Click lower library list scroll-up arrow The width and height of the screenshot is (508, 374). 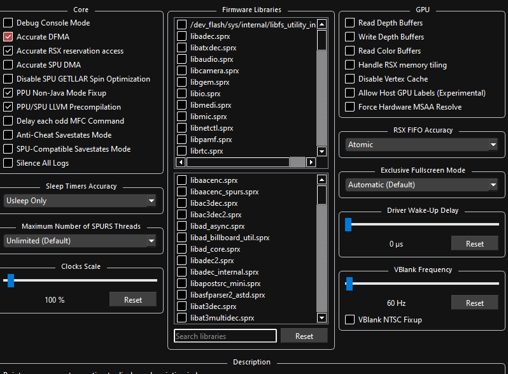(x=321, y=180)
